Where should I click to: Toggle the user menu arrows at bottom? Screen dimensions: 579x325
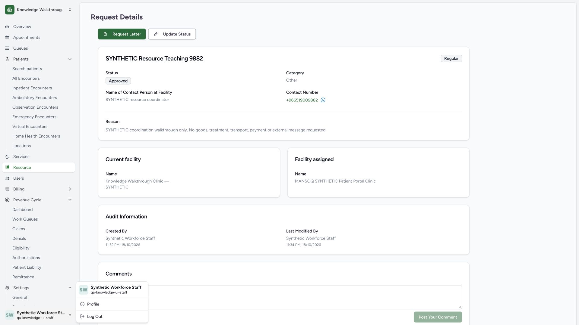click(70, 315)
